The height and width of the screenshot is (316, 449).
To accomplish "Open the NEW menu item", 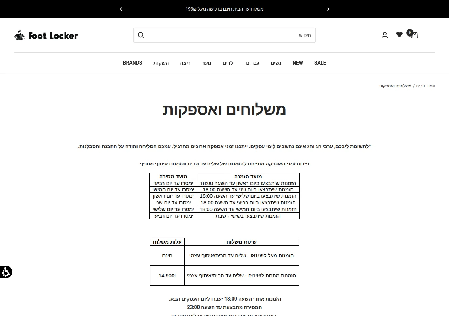I will coord(298,63).
